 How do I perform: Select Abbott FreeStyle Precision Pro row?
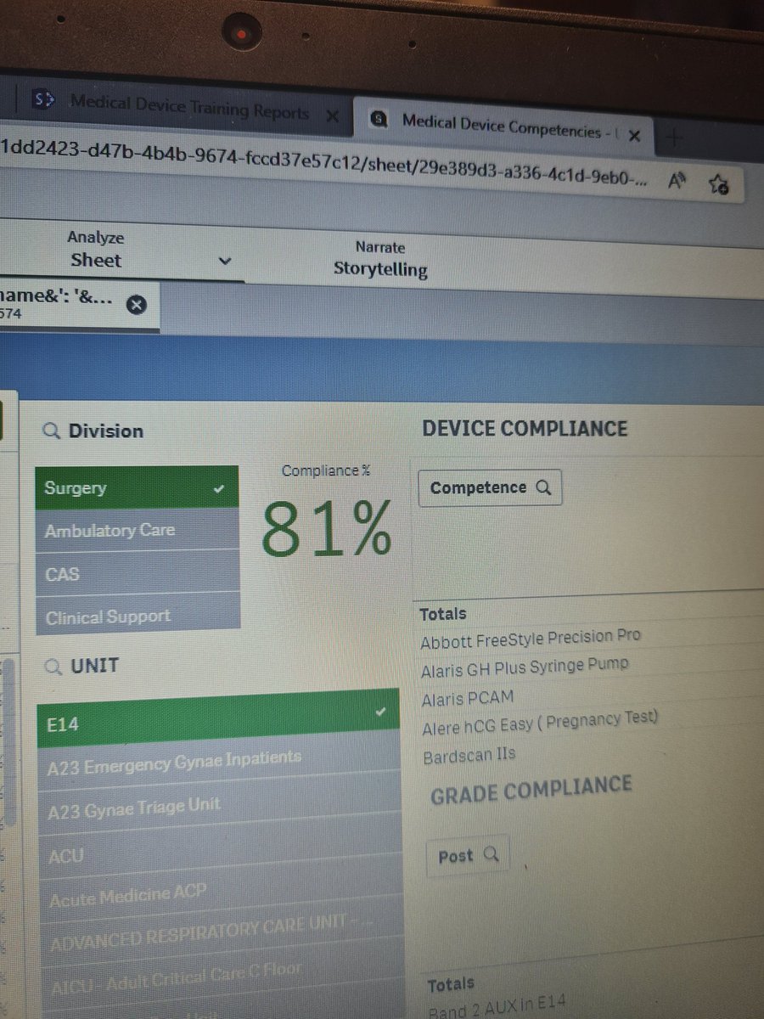click(531, 639)
